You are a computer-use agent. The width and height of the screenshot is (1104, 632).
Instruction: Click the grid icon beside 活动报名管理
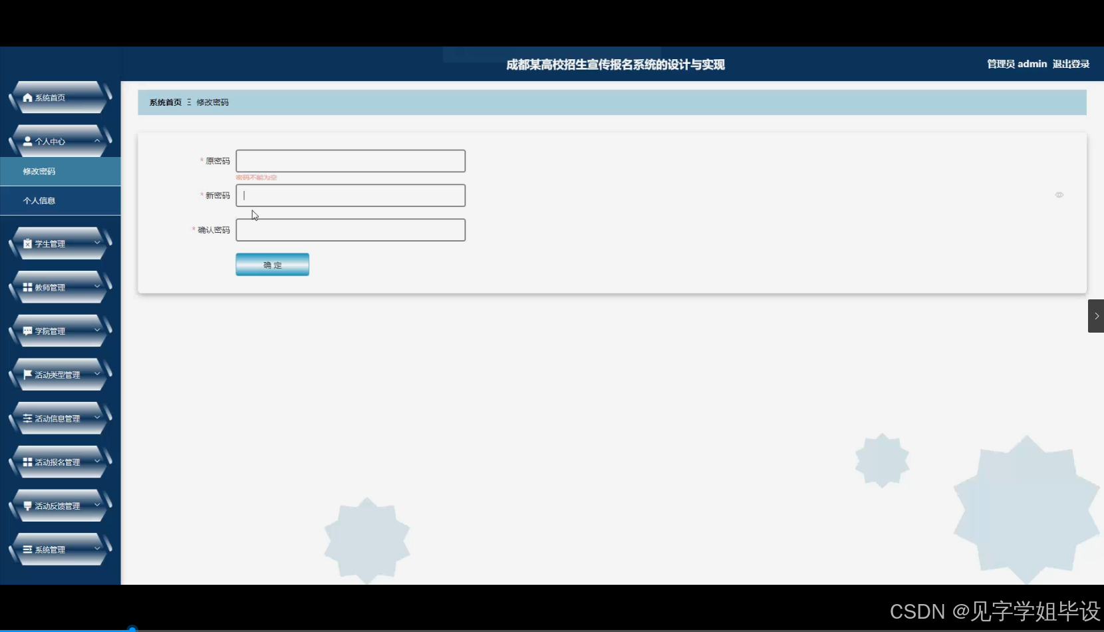click(x=27, y=462)
